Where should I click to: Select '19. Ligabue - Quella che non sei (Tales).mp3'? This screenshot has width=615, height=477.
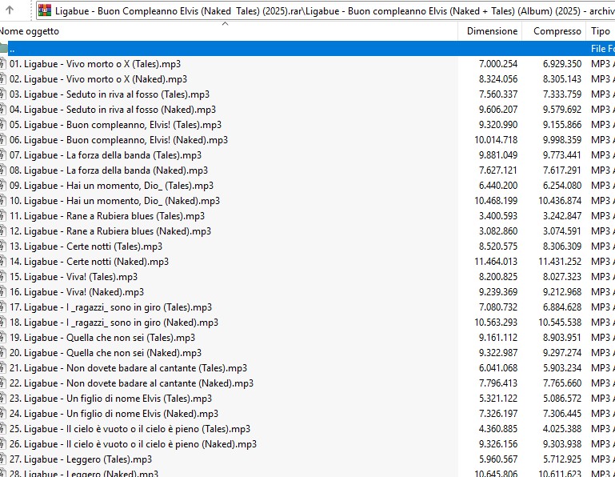tap(102, 338)
